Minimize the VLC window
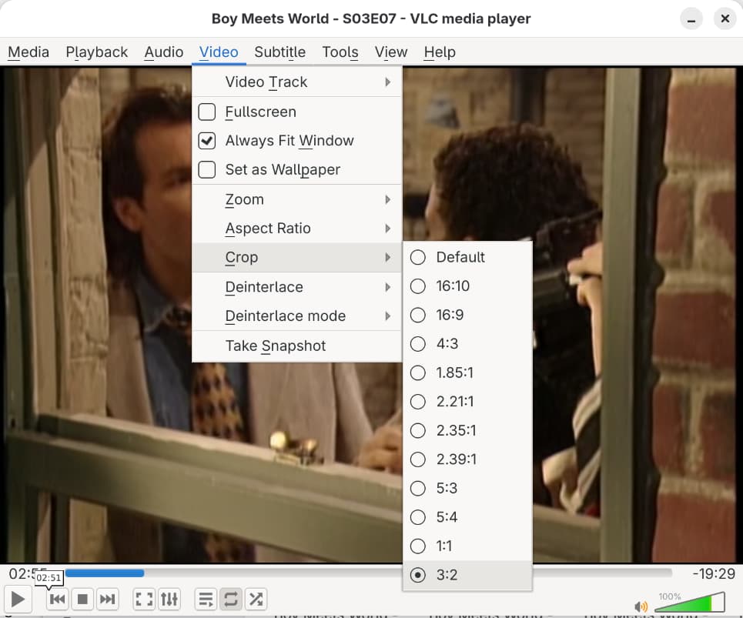 [x=691, y=19]
